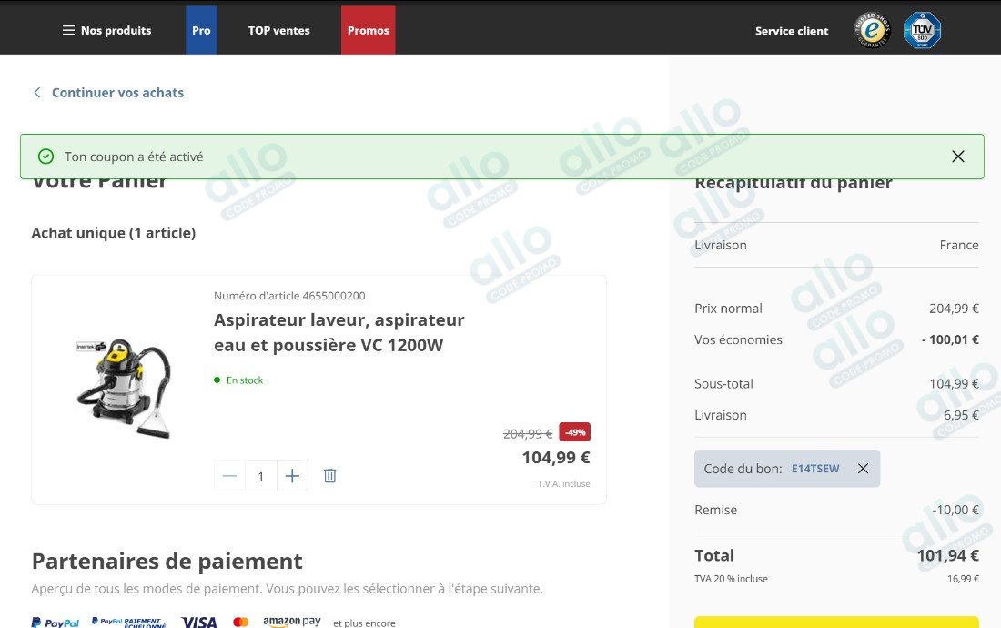Click the -49% discount badge

click(574, 432)
